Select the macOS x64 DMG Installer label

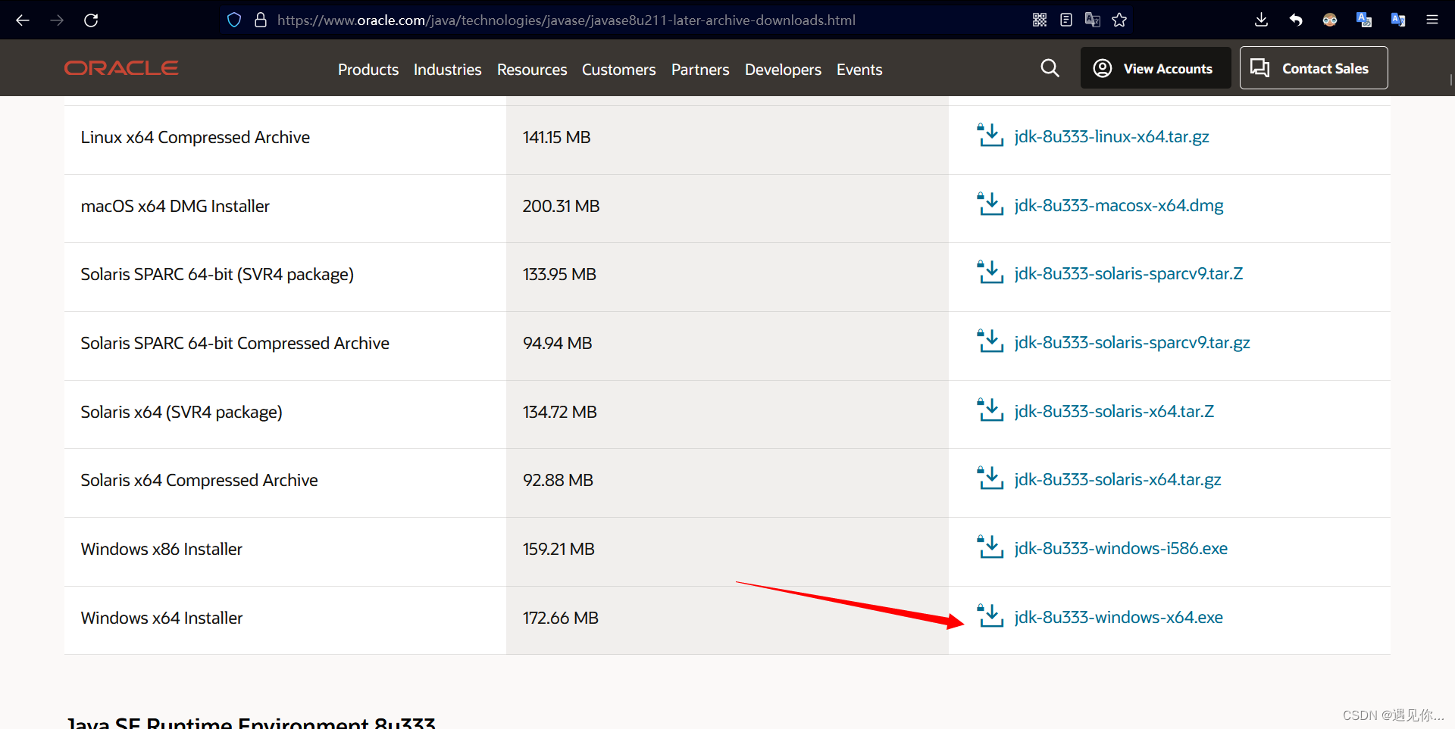(x=175, y=206)
